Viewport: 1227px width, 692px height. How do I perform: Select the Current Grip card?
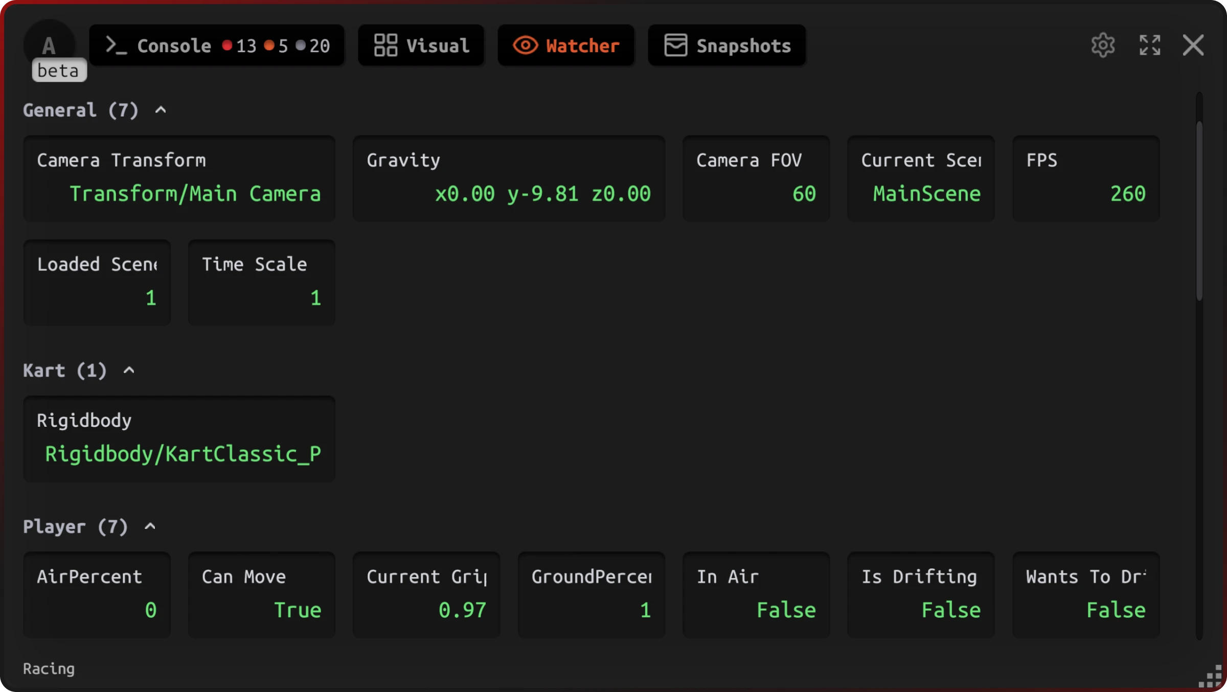(426, 594)
